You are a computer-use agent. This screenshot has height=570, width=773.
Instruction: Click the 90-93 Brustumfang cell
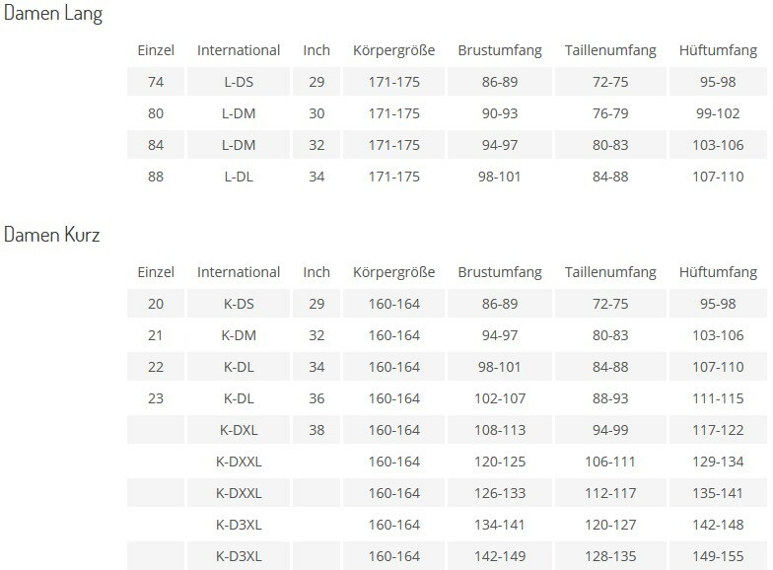499,113
